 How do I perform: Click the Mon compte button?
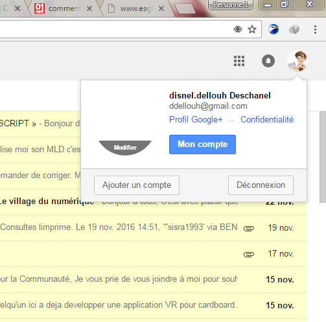[202, 144]
